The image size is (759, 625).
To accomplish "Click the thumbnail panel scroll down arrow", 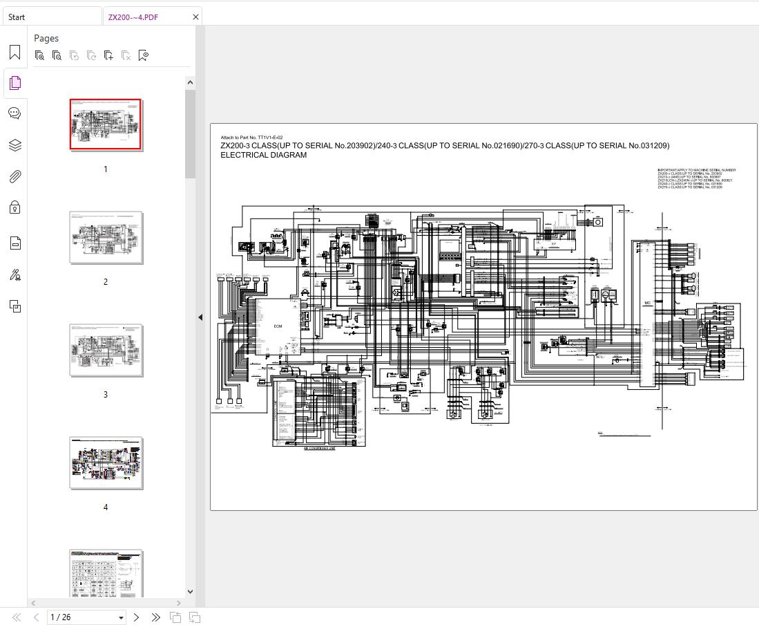I will tap(191, 592).
